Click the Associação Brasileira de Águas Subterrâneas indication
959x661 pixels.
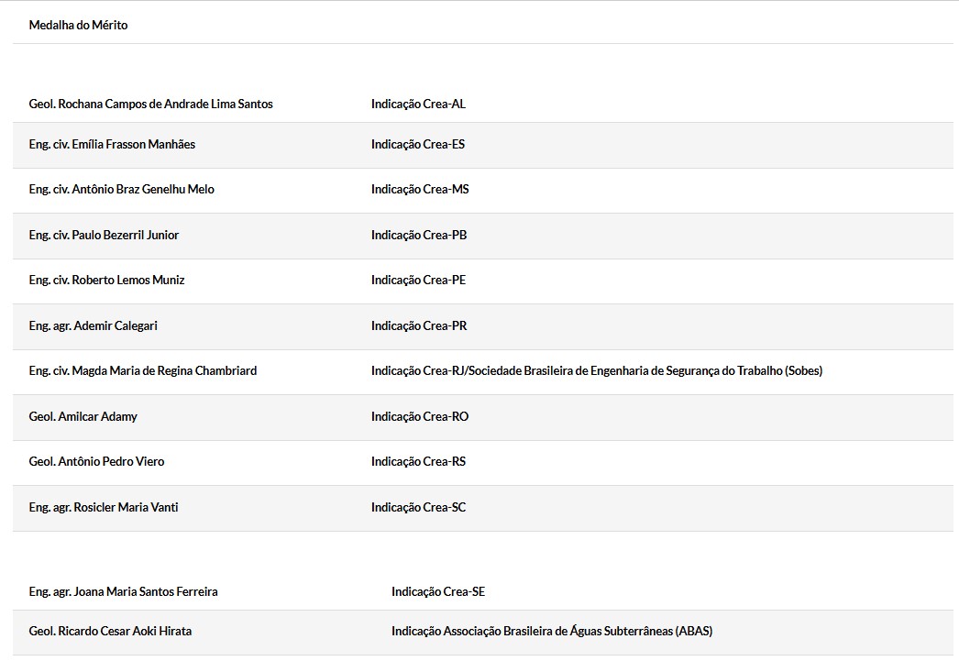click(551, 632)
